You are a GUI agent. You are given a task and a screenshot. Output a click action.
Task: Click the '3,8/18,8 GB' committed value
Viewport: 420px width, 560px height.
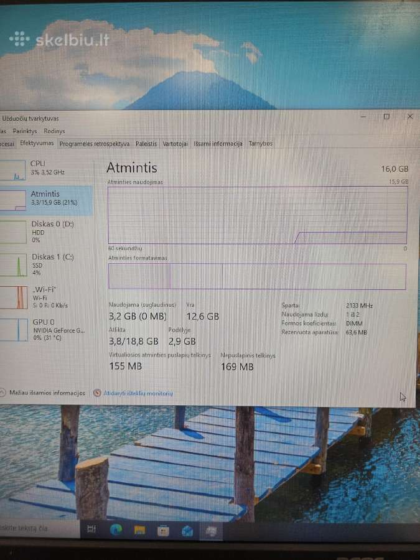134,342
